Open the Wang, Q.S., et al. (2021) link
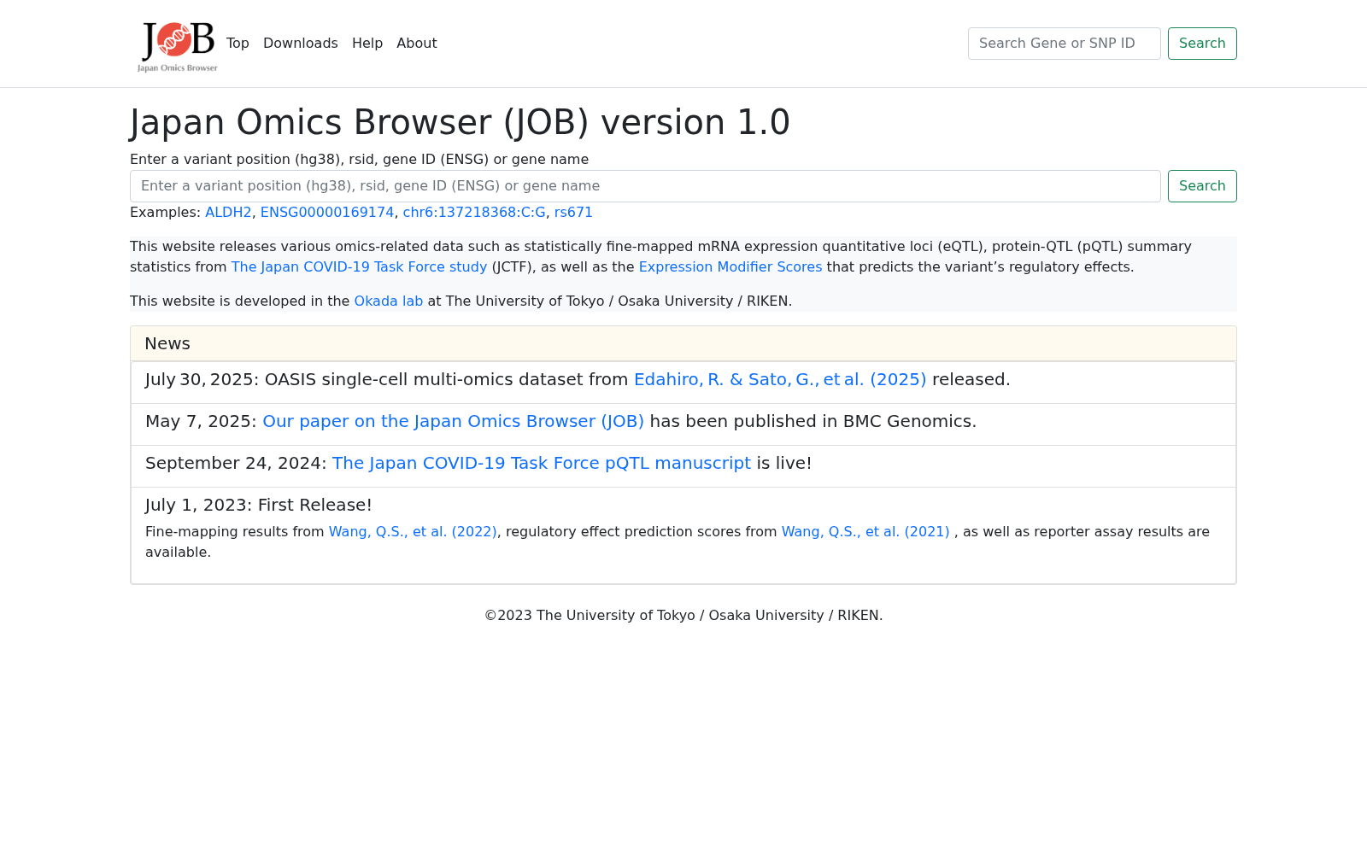This screenshot has height=854, width=1367. pyautogui.click(x=865, y=532)
